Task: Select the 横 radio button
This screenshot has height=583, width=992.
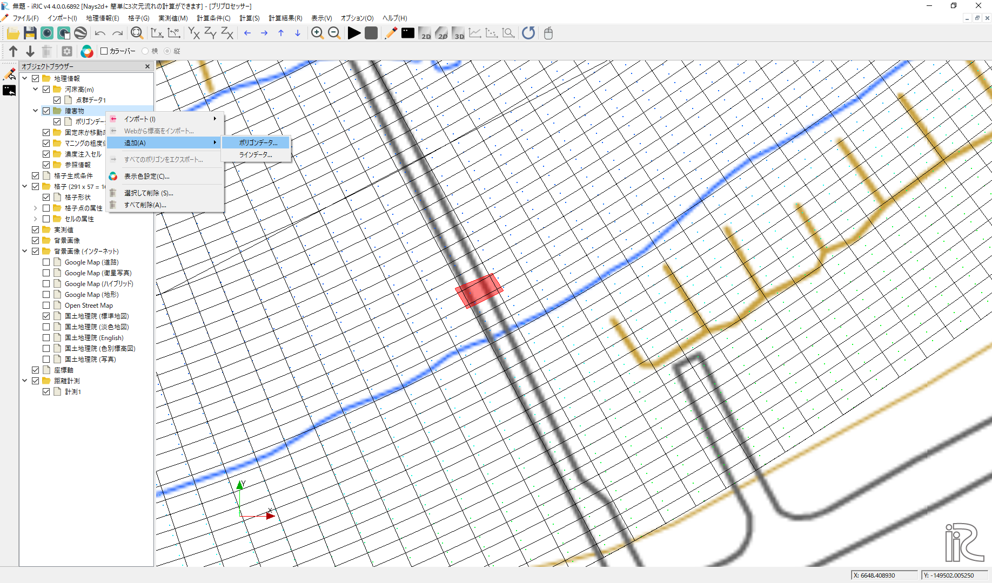Action: click(x=145, y=51)
